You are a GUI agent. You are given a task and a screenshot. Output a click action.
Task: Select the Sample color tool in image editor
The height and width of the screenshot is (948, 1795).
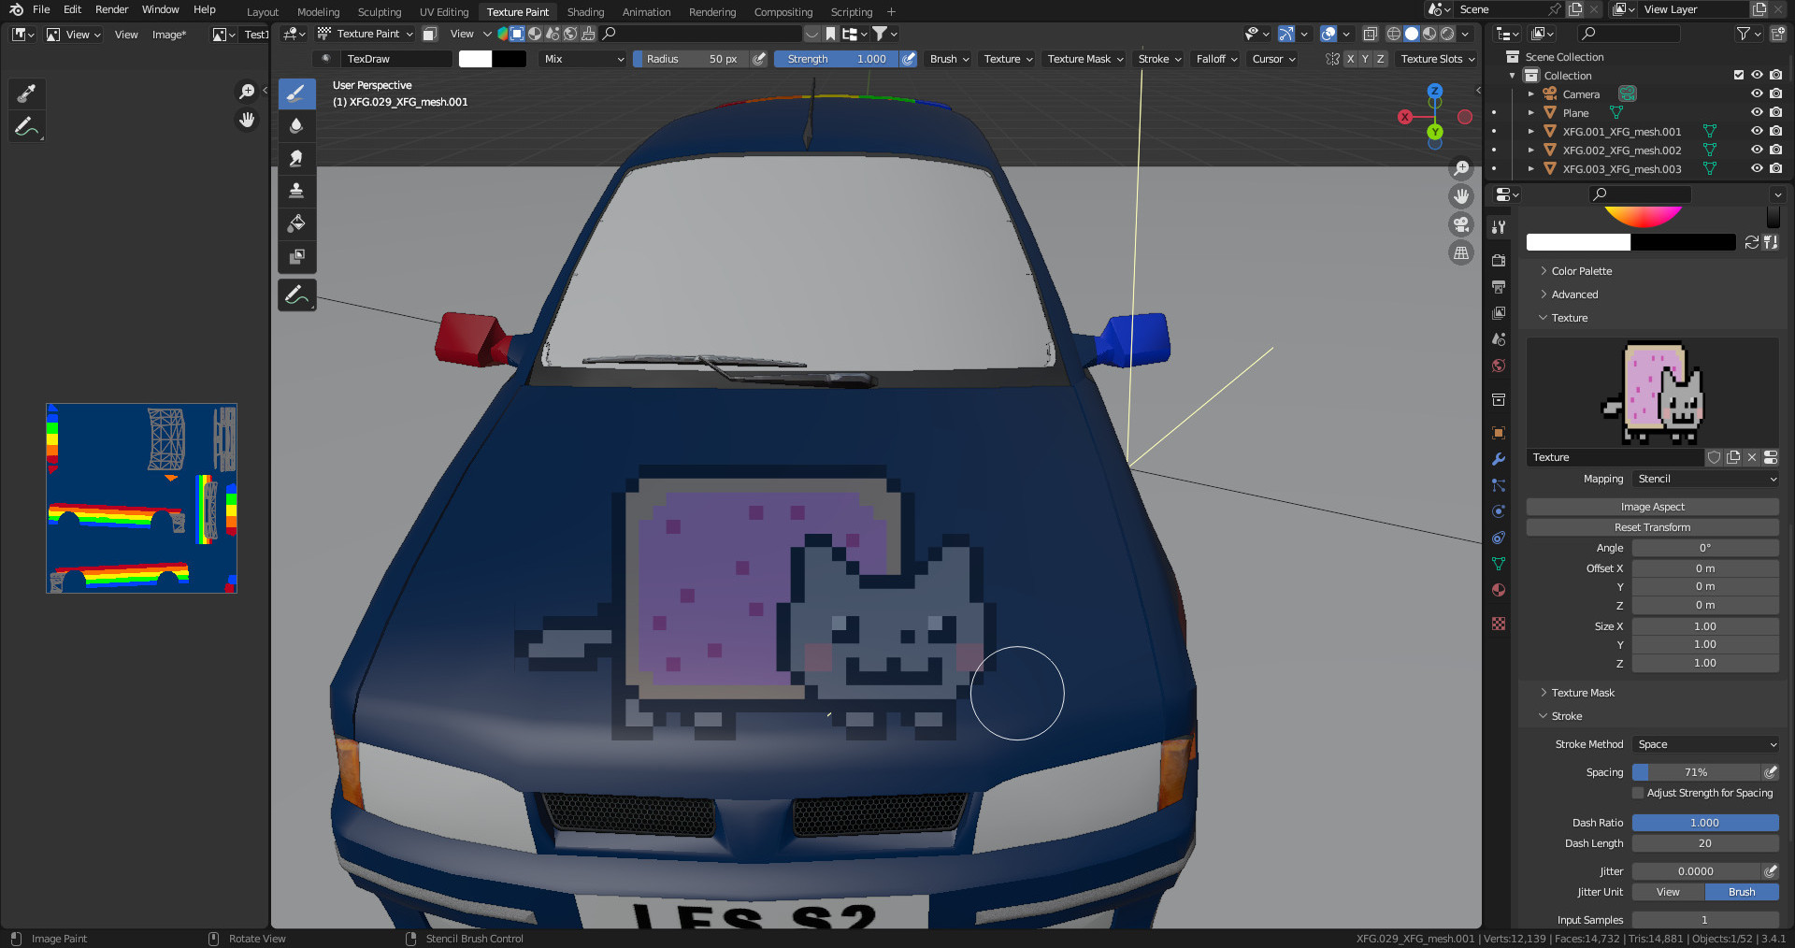pos(26,93)
